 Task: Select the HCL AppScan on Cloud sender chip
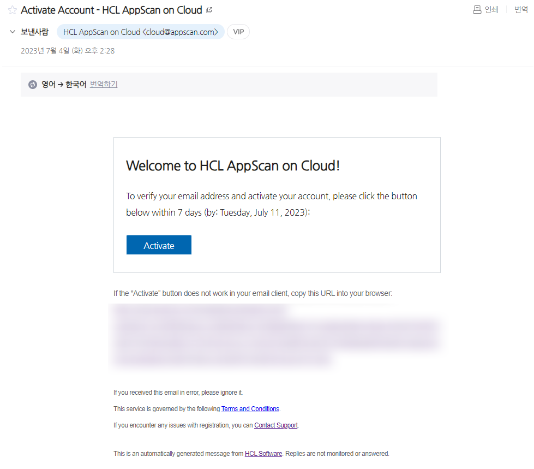click(x=140, y=32)
